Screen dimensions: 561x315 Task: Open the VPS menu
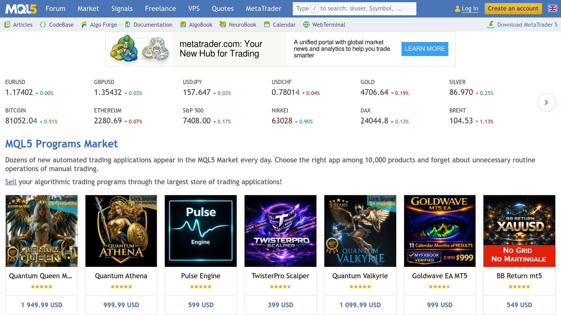[x=194, y=9]
